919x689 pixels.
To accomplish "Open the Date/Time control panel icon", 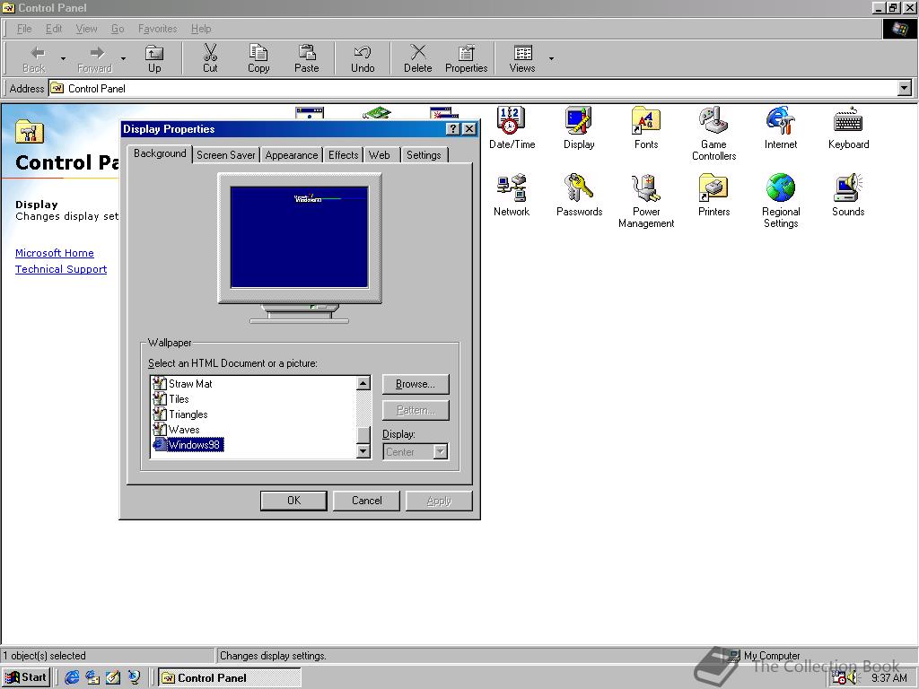I will (512, 127).
